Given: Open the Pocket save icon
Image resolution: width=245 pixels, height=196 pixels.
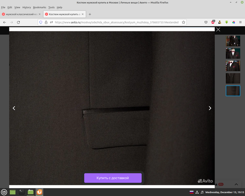Looking at the screenshot, I should 206,22.
